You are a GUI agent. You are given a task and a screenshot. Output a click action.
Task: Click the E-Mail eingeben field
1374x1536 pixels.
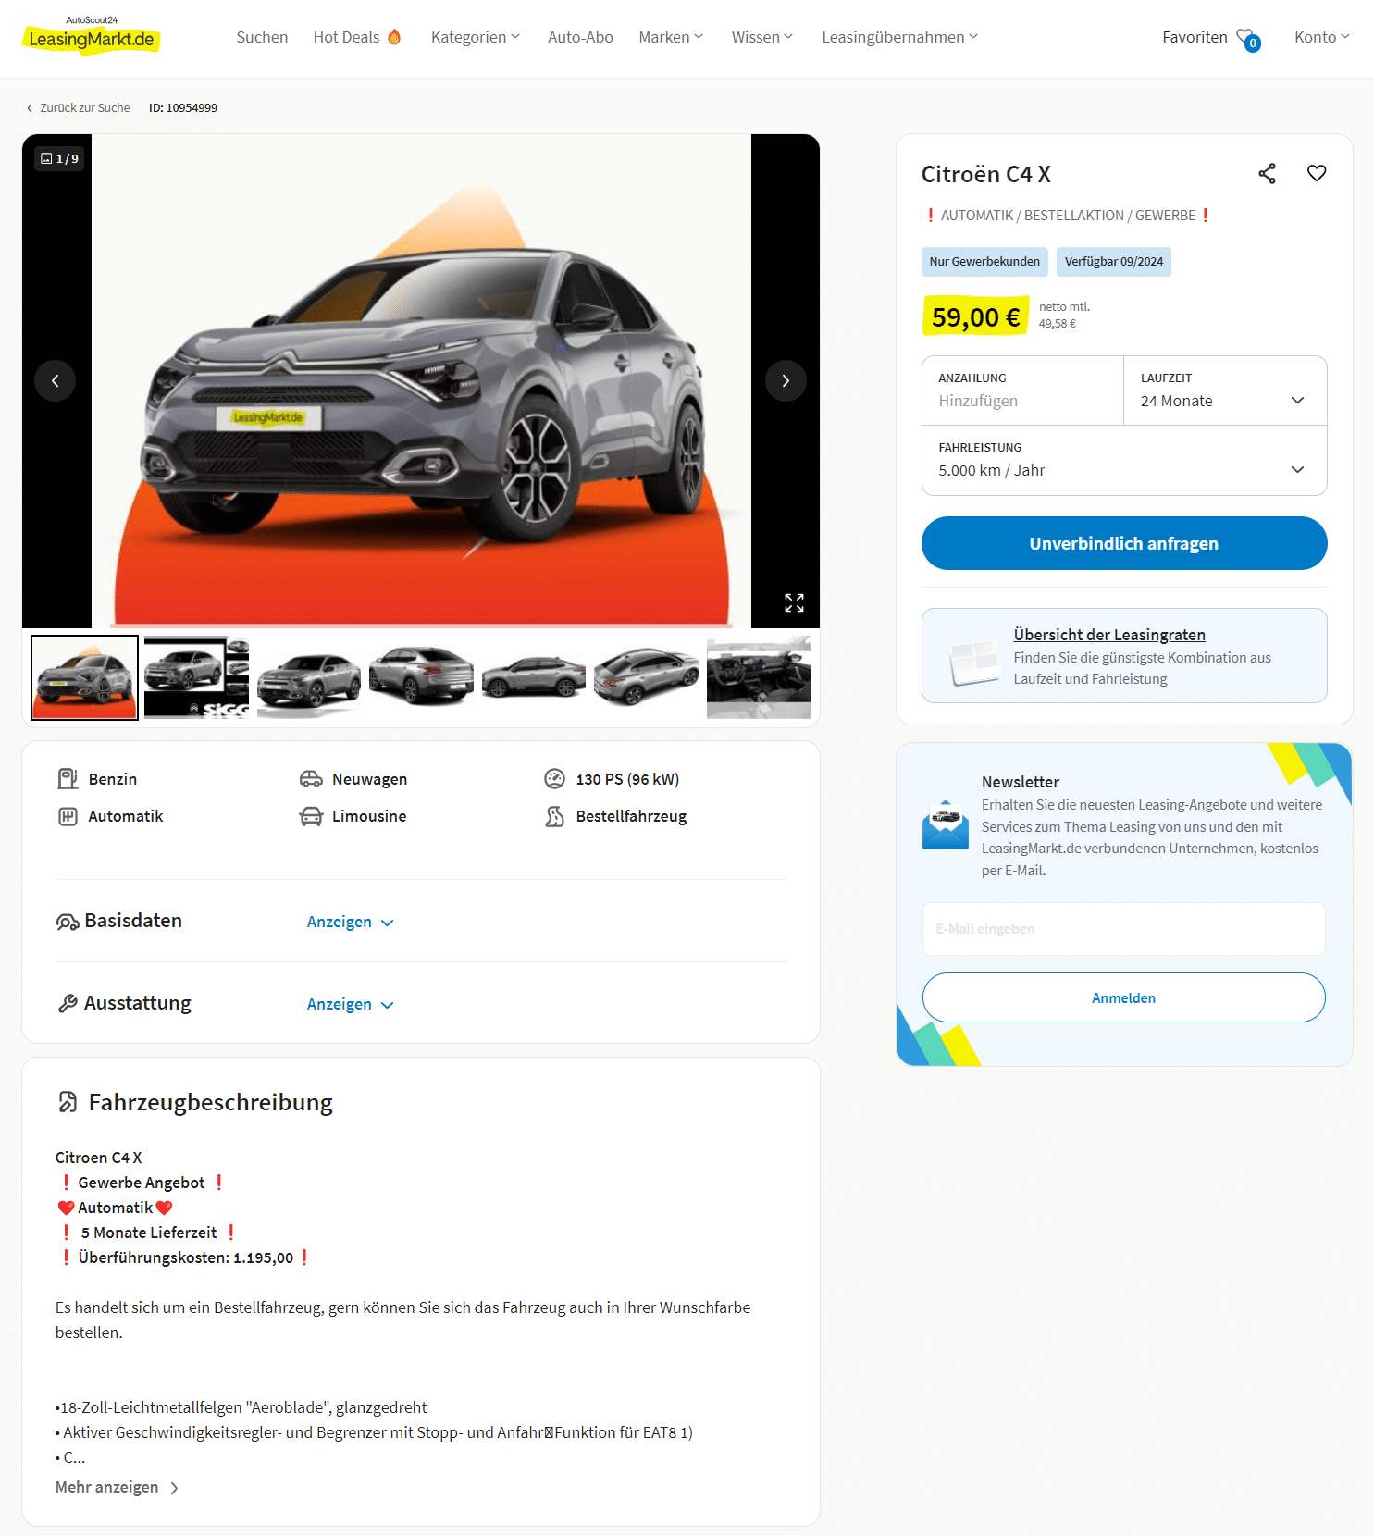tap(1124, 929)
